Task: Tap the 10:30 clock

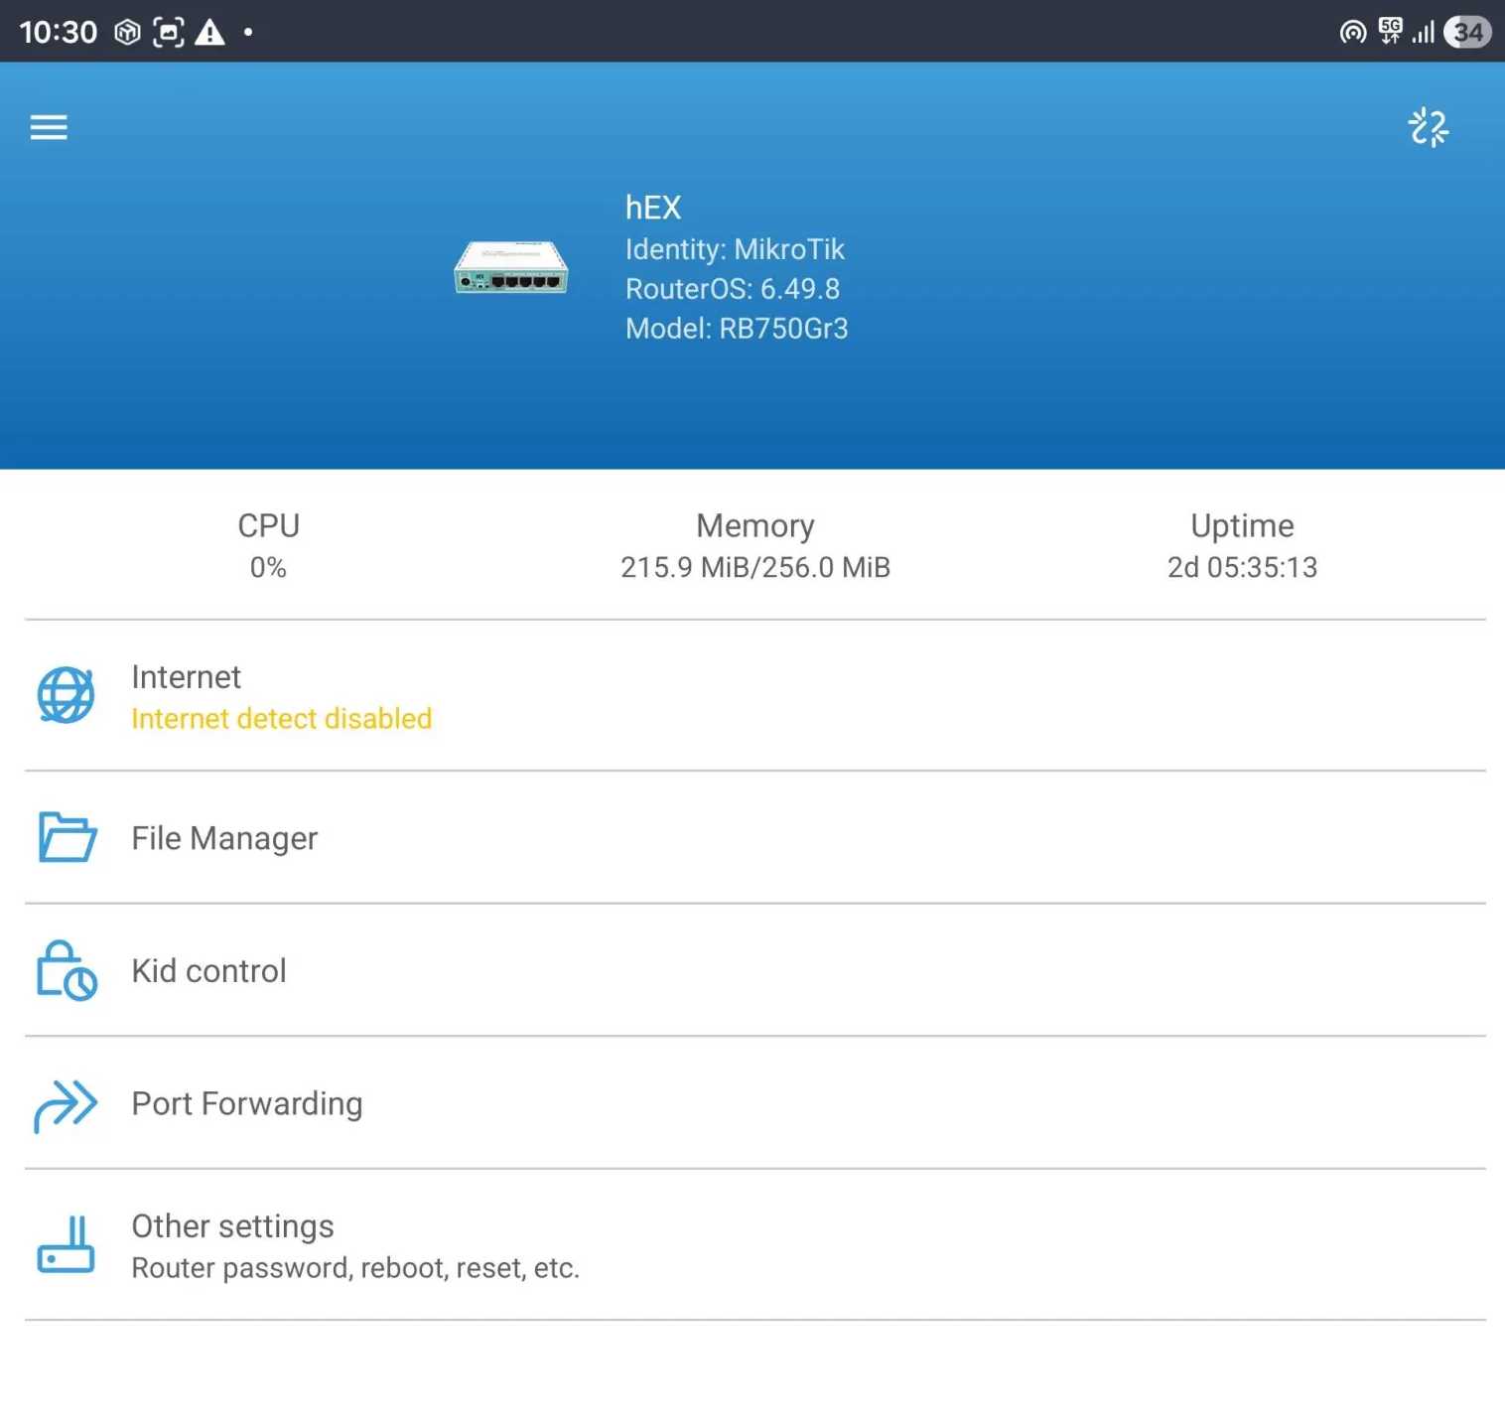Action: coord(59,33)
